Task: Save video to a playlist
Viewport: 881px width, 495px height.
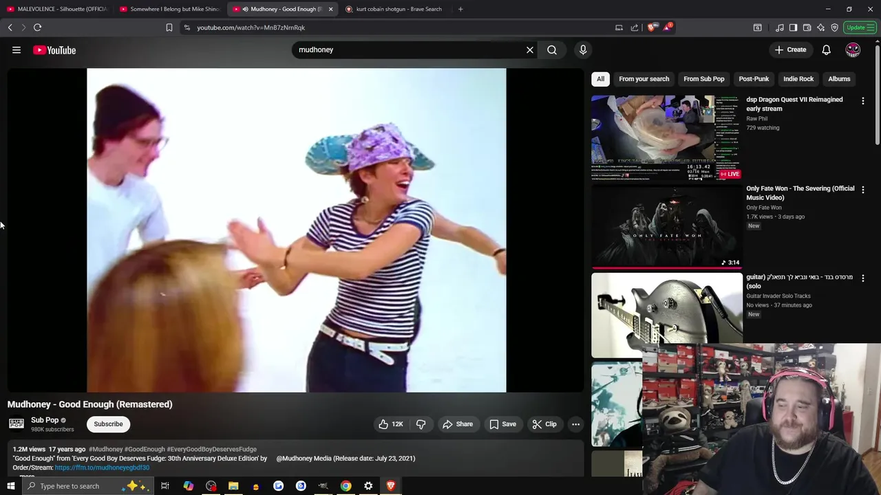Action: tap(502, 424)
